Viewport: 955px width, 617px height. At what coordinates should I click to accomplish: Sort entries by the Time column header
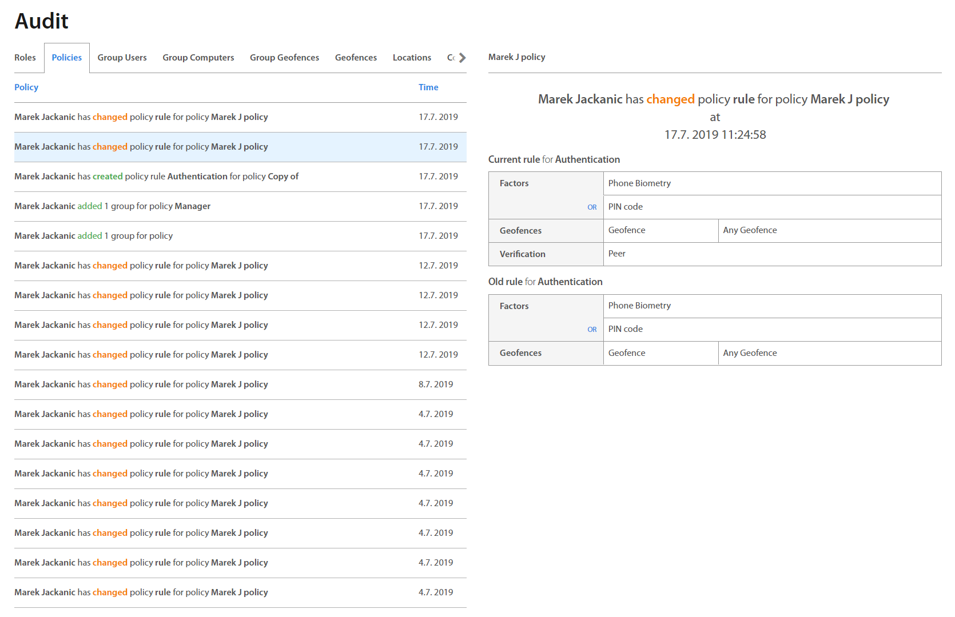(428, 87)
